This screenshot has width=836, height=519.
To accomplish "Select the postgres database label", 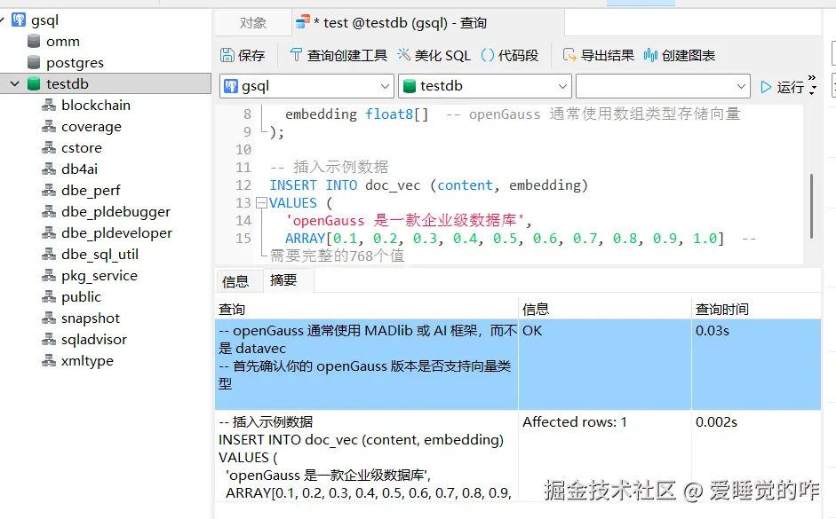I will [x=76, y=63].
